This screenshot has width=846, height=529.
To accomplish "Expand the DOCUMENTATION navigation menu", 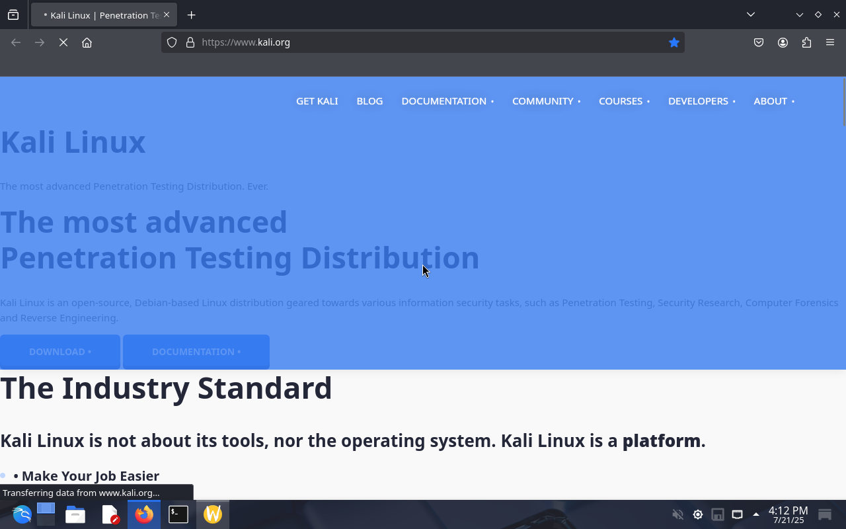I will coord(447,101).
